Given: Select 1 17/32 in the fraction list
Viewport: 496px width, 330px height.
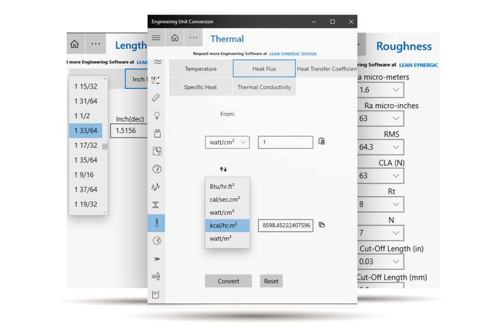Looking at the screenshot, I should coord(86,145).
